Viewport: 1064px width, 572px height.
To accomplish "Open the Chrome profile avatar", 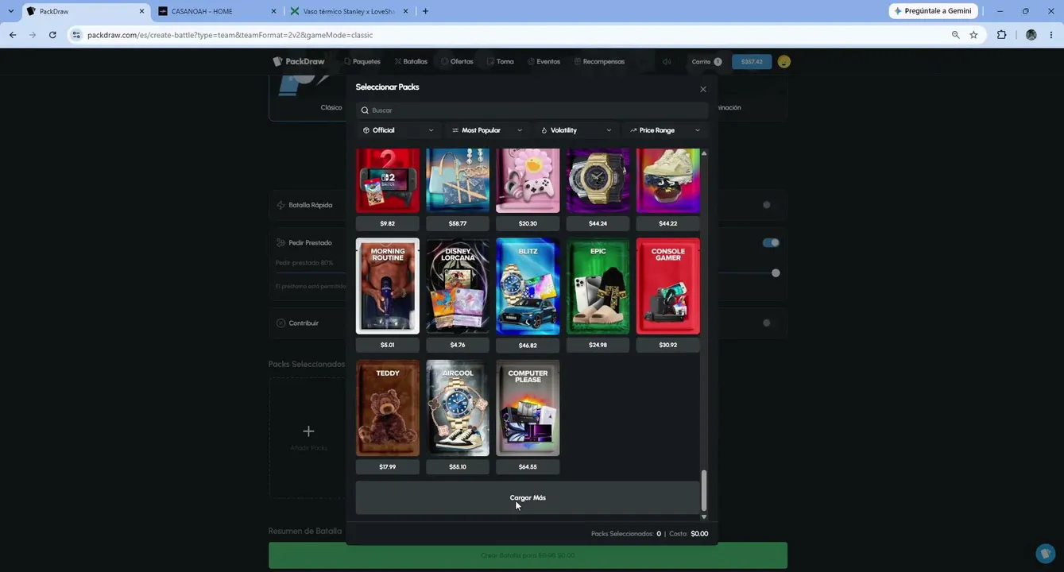I will pyautogui.click(x=1031, y=35).
